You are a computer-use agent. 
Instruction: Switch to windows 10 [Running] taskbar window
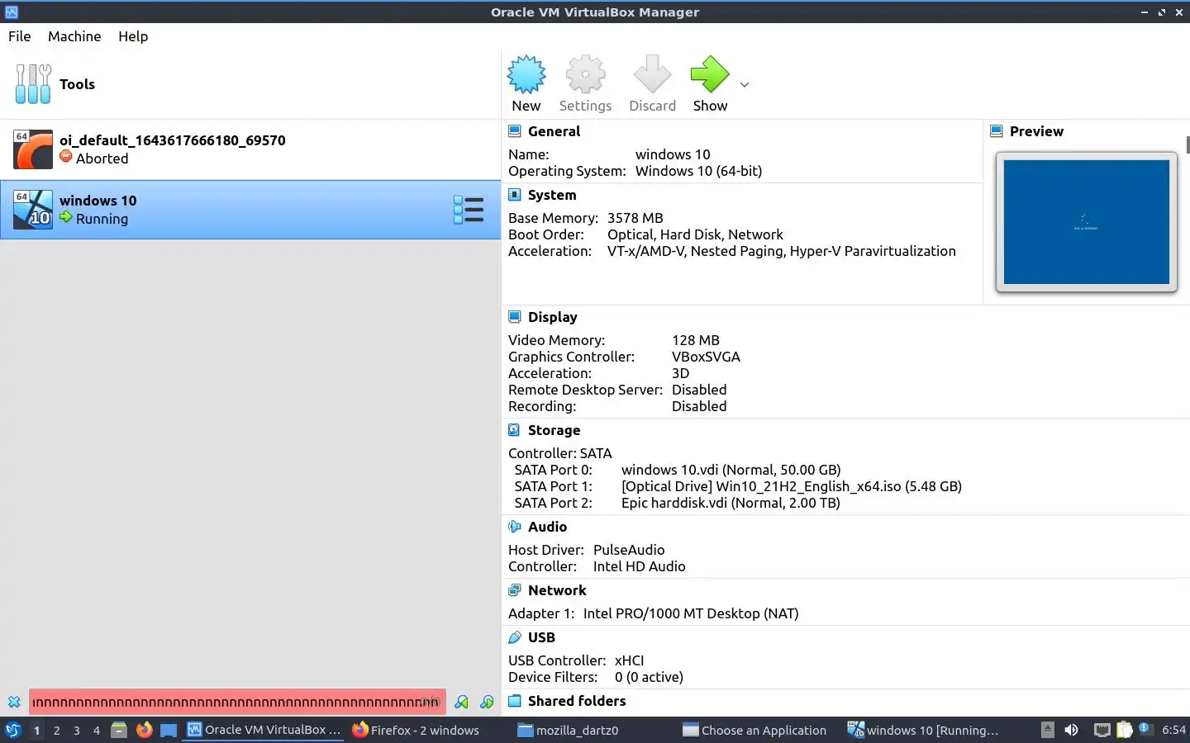(x=923, y=730)
